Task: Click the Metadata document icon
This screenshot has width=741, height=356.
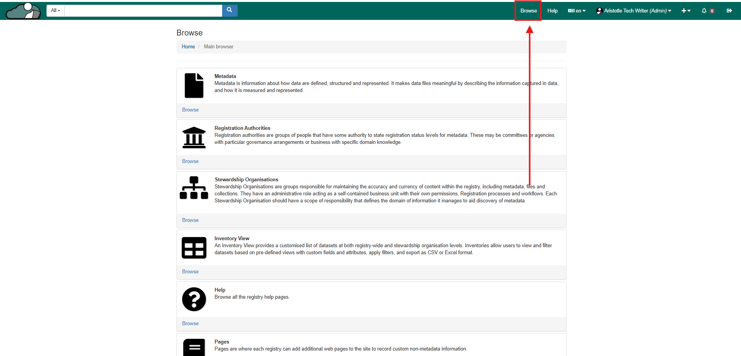Action: pyautogui.click(x=194, y=85)
